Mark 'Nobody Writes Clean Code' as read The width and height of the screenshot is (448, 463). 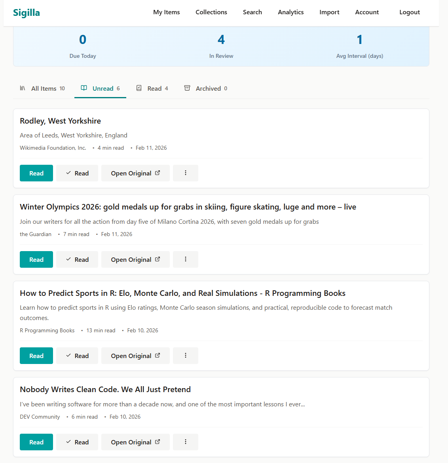(x=77, y=442)
